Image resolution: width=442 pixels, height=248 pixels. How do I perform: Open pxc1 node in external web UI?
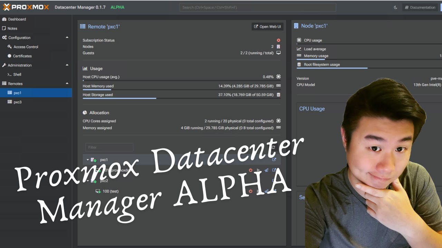[274, 160]
